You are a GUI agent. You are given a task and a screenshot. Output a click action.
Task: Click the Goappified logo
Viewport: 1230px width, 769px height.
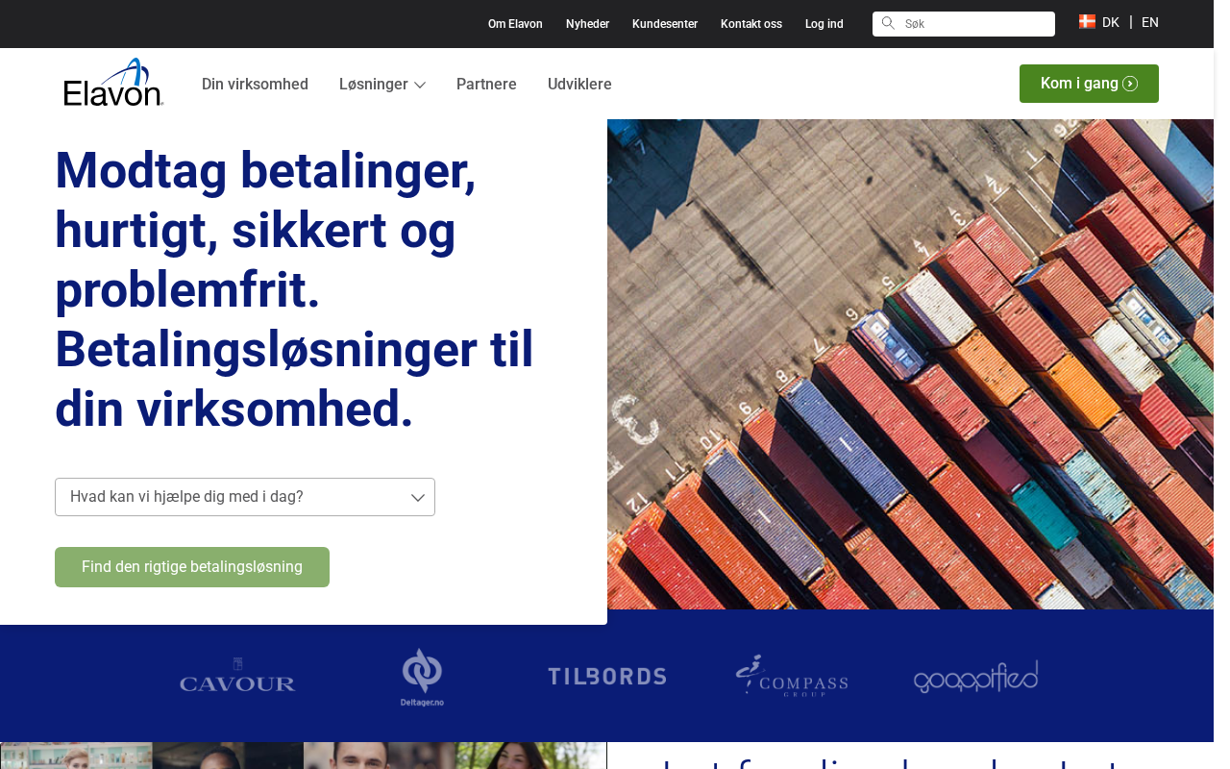(975, 677)
